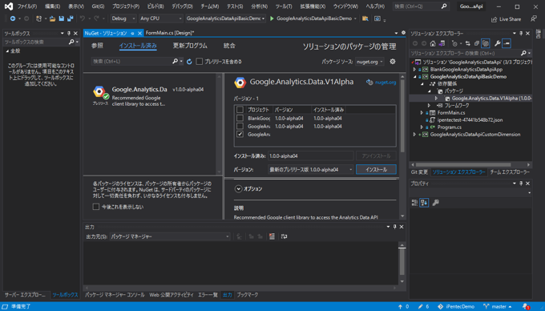The image size is (545, 311).
Task: Open NuGet package source settings gear
Action: pyautogui.click(x=393, y=62)
